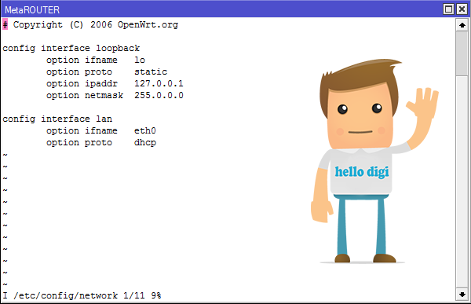This screenshot has width=471, height=304.
Task: Click the 'lo' ifname value
Action: 140,60
